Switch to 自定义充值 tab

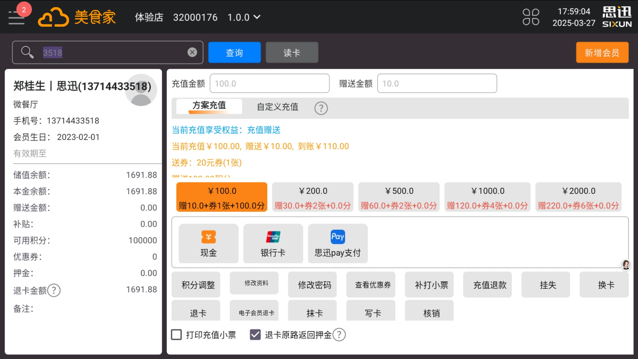click(277, 107)
